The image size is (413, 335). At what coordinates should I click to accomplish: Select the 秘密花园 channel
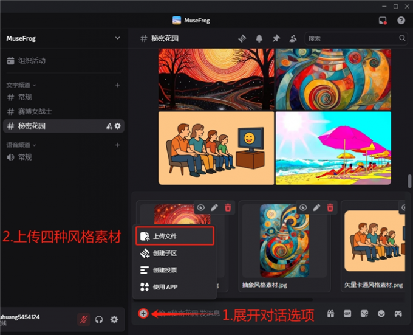tap(64, 126)
